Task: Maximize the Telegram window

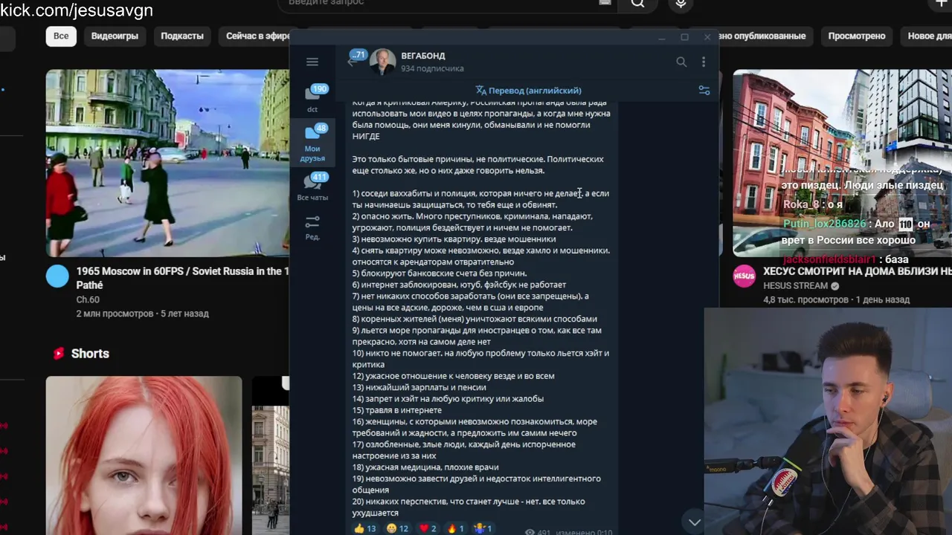Action: (684, 37)
